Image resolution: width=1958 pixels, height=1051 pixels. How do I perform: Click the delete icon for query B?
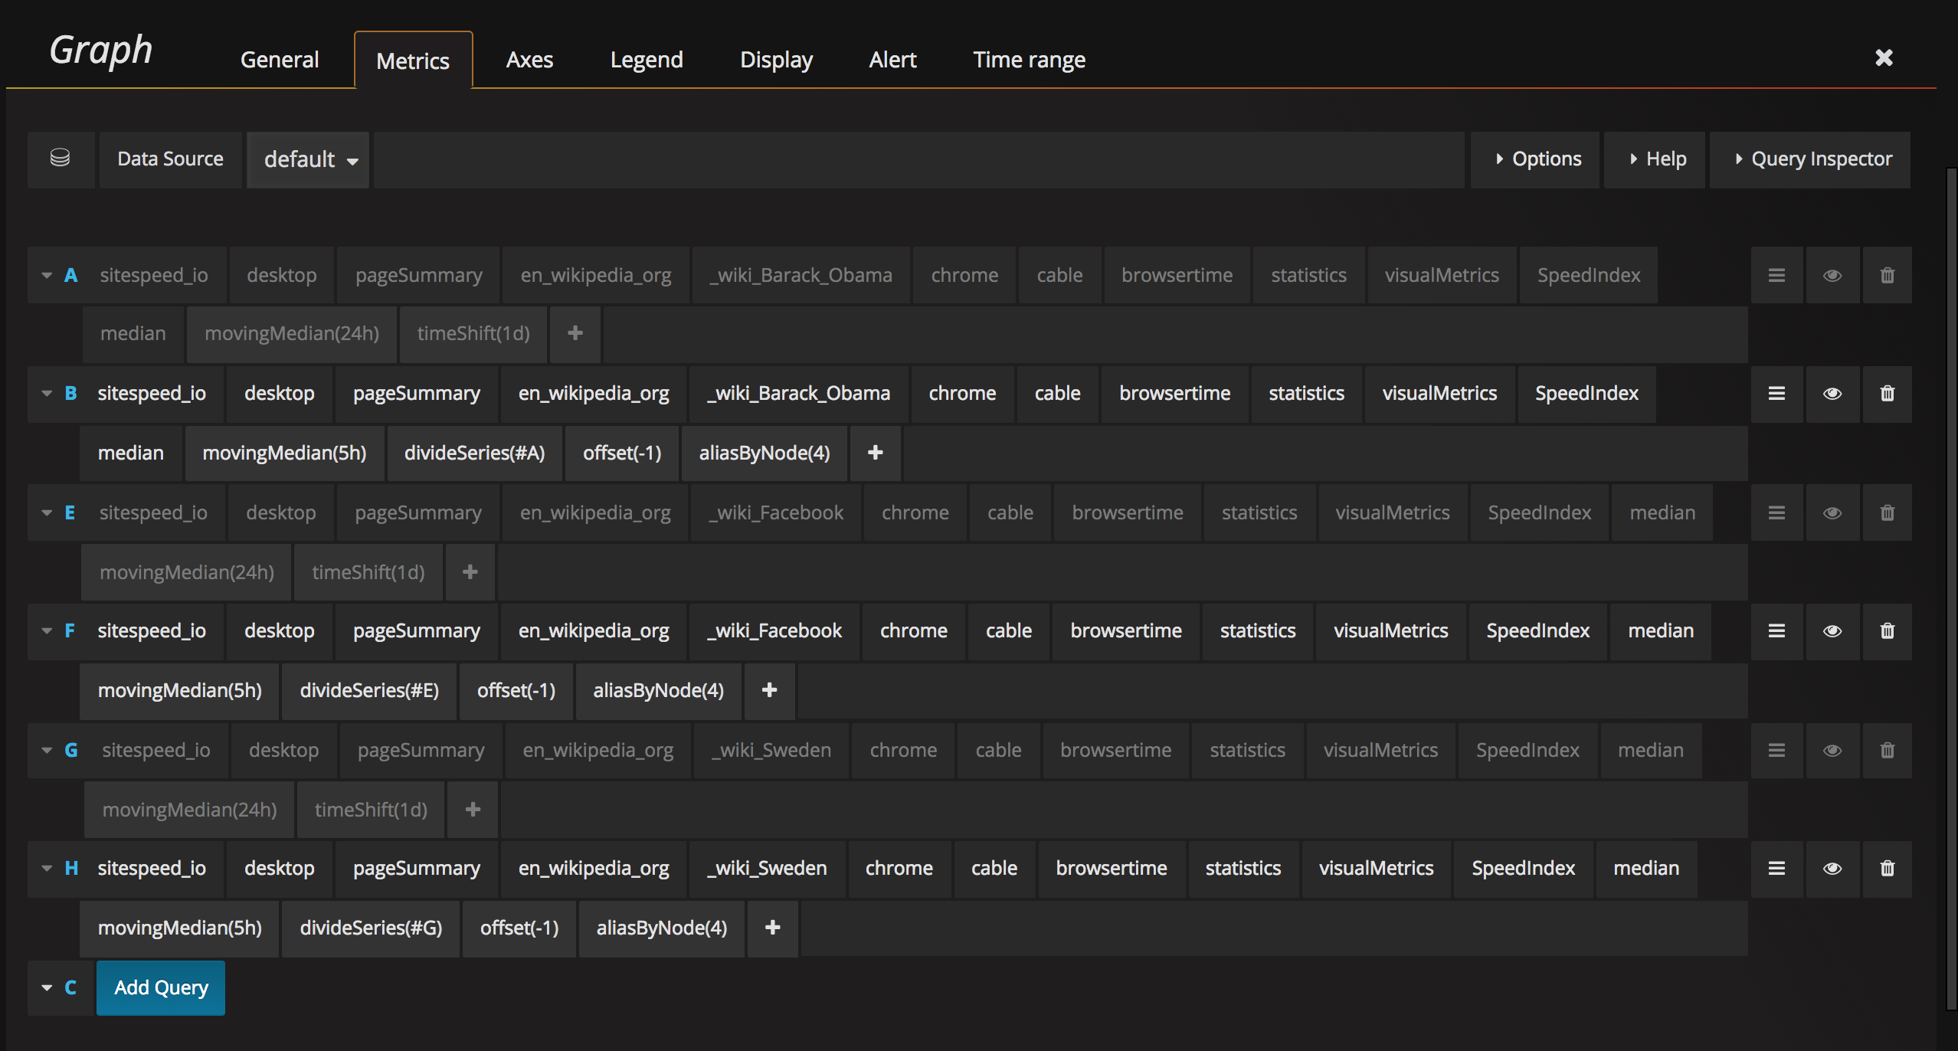(x=1887, y=394)
